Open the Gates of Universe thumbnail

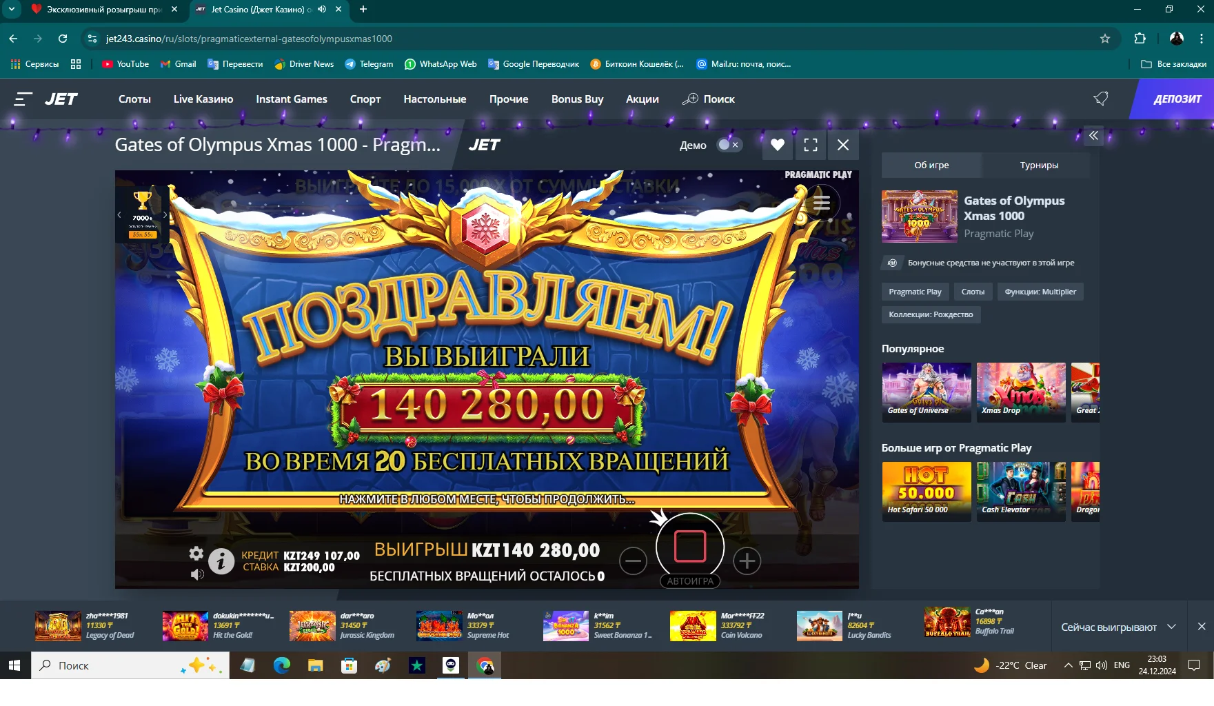[926, 392]
